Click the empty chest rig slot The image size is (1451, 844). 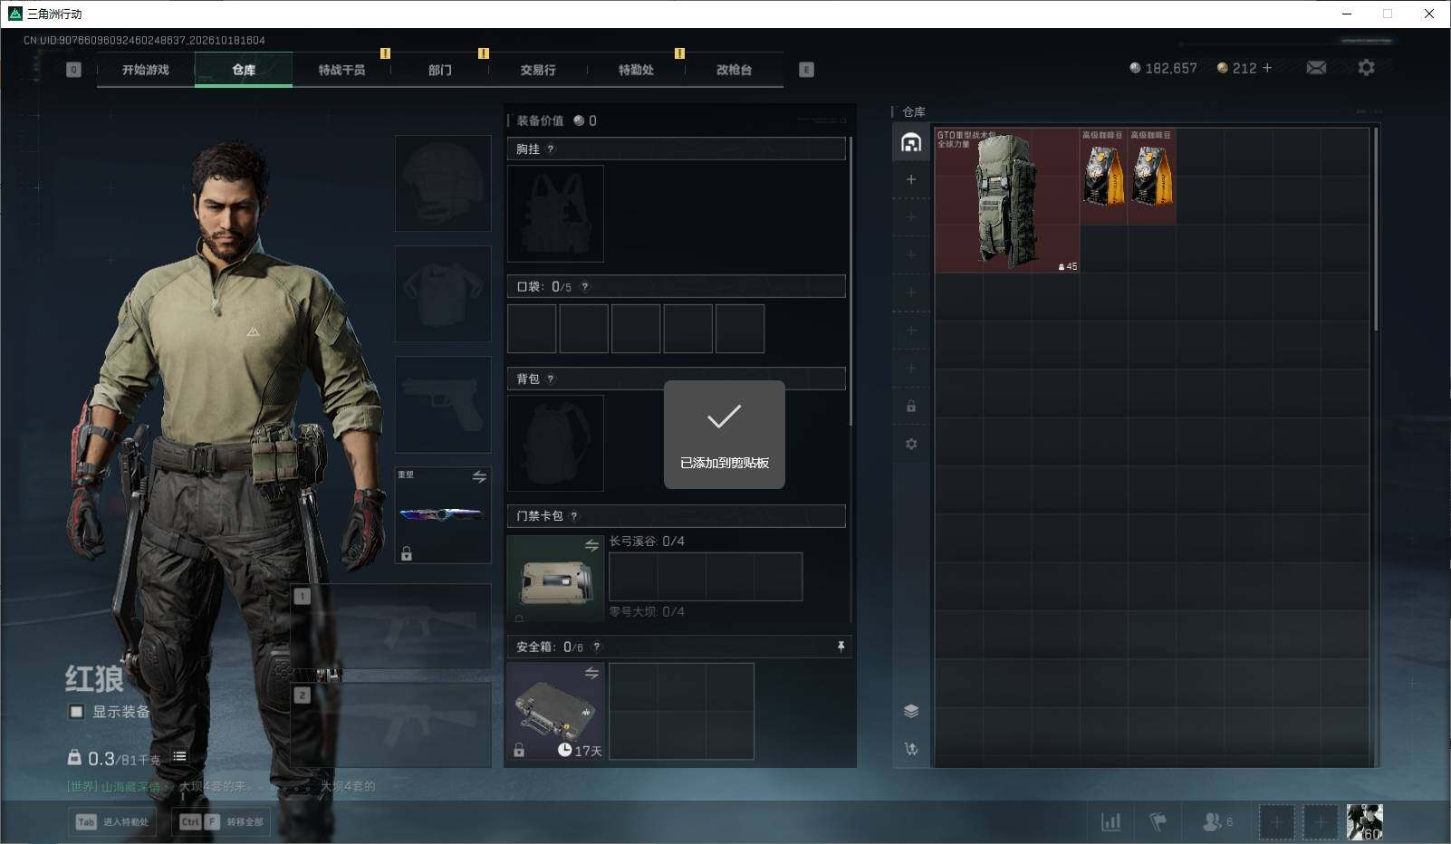coord(555,214)
